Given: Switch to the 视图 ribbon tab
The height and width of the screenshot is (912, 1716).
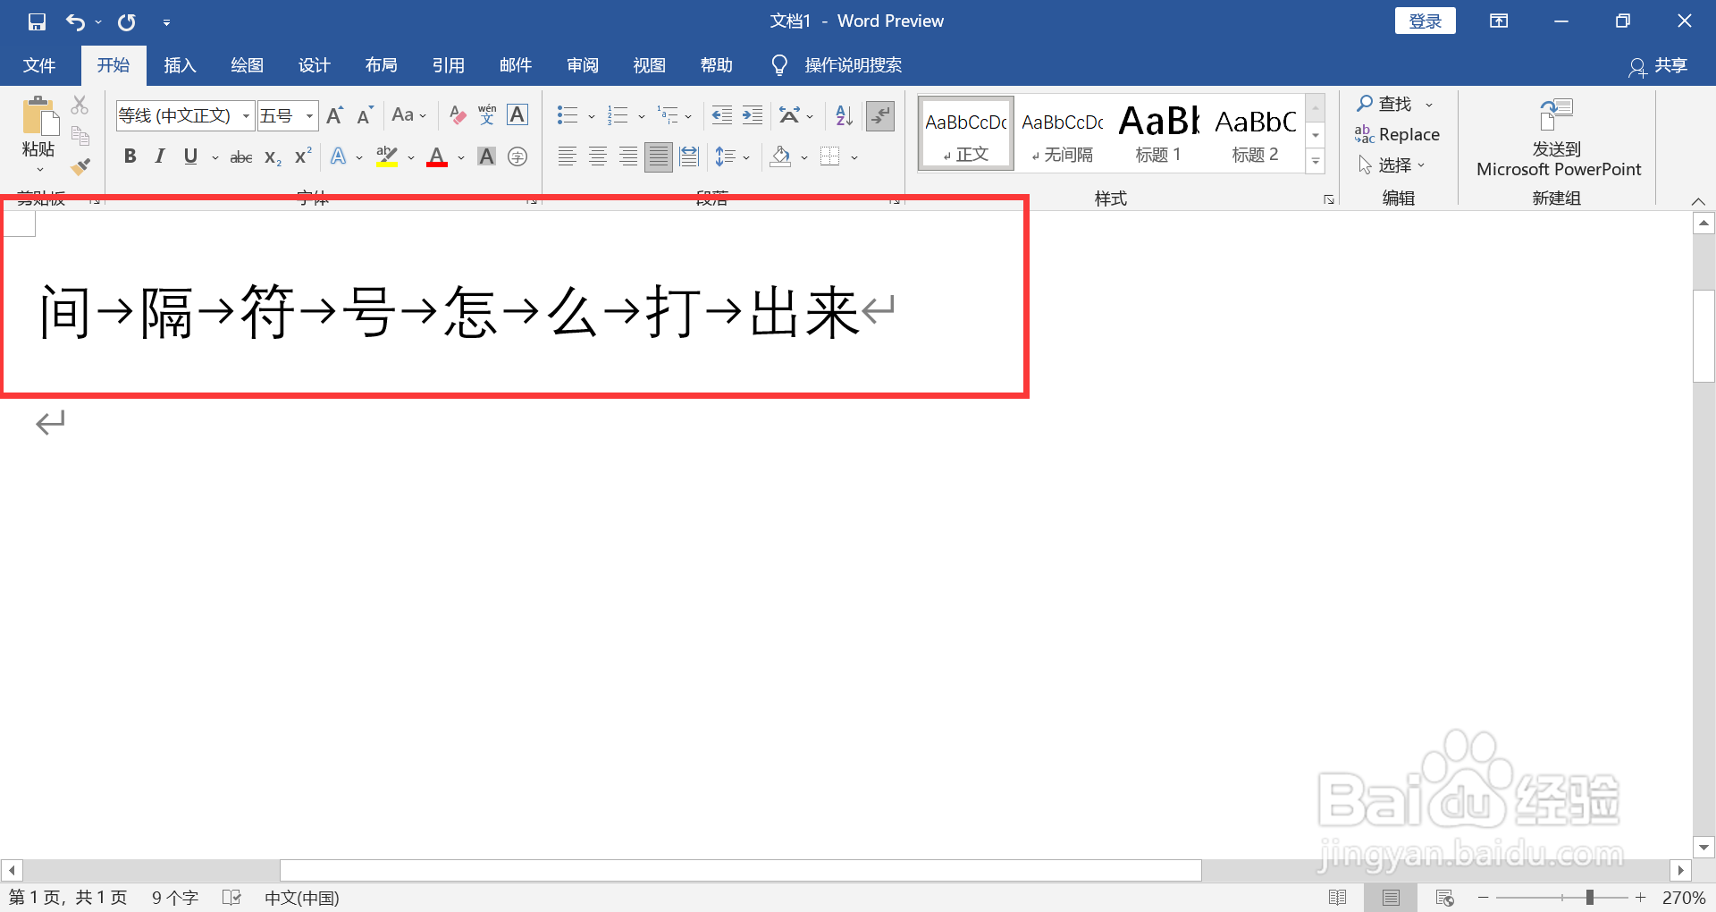Looking at the screenshot, I should coord(649,65).
